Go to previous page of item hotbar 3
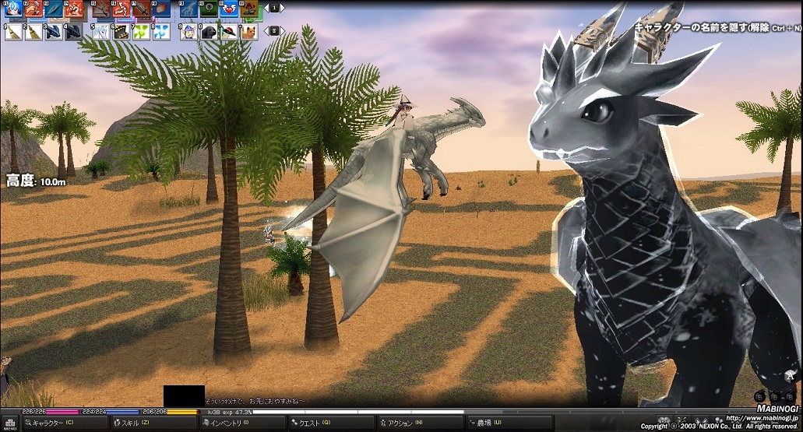Viewport: 803px width, 432px height. (x=266, y=31)
